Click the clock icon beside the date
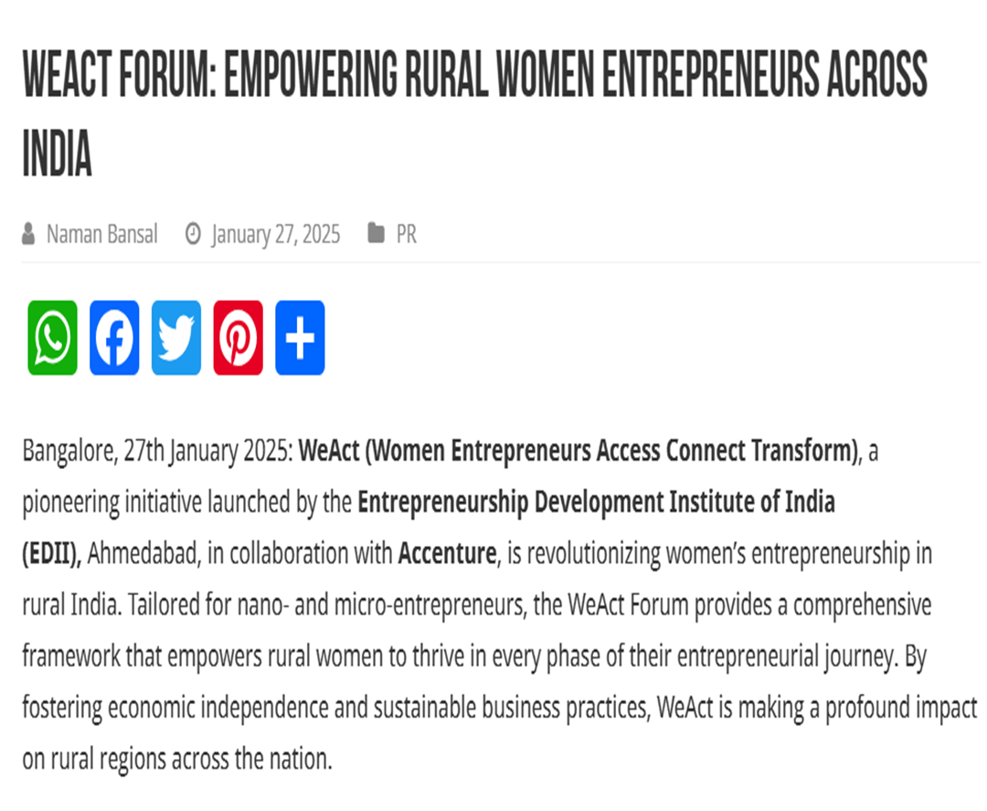 [x=193, y=233]
